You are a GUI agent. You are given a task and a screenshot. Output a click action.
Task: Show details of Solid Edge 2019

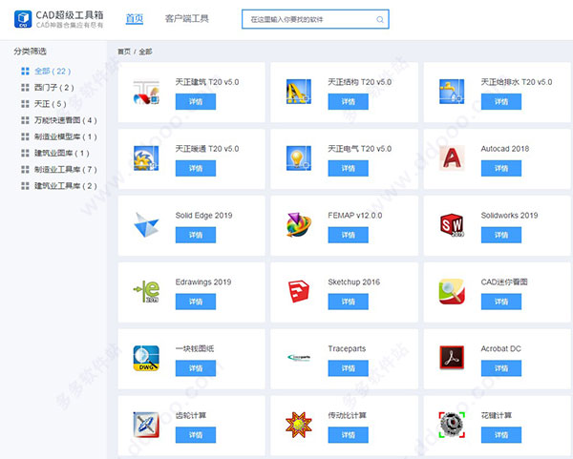tap(196, 235)
